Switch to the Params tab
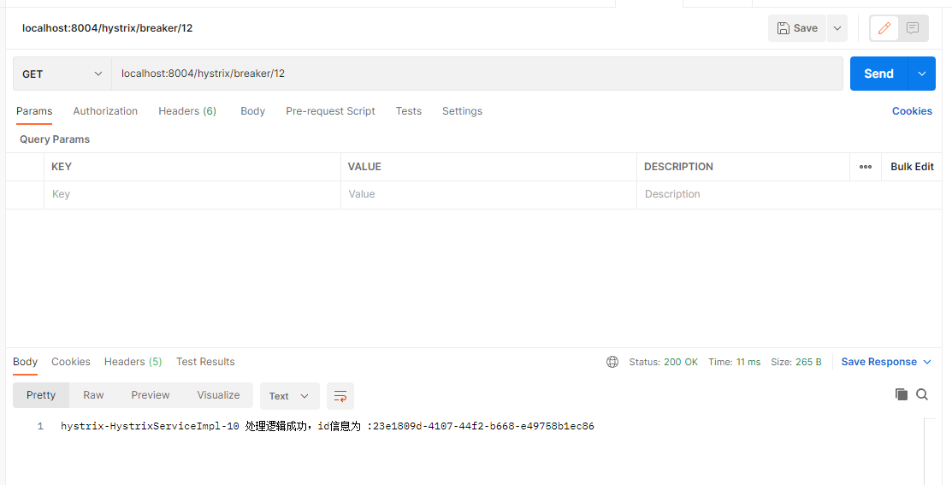 point(34,111)
